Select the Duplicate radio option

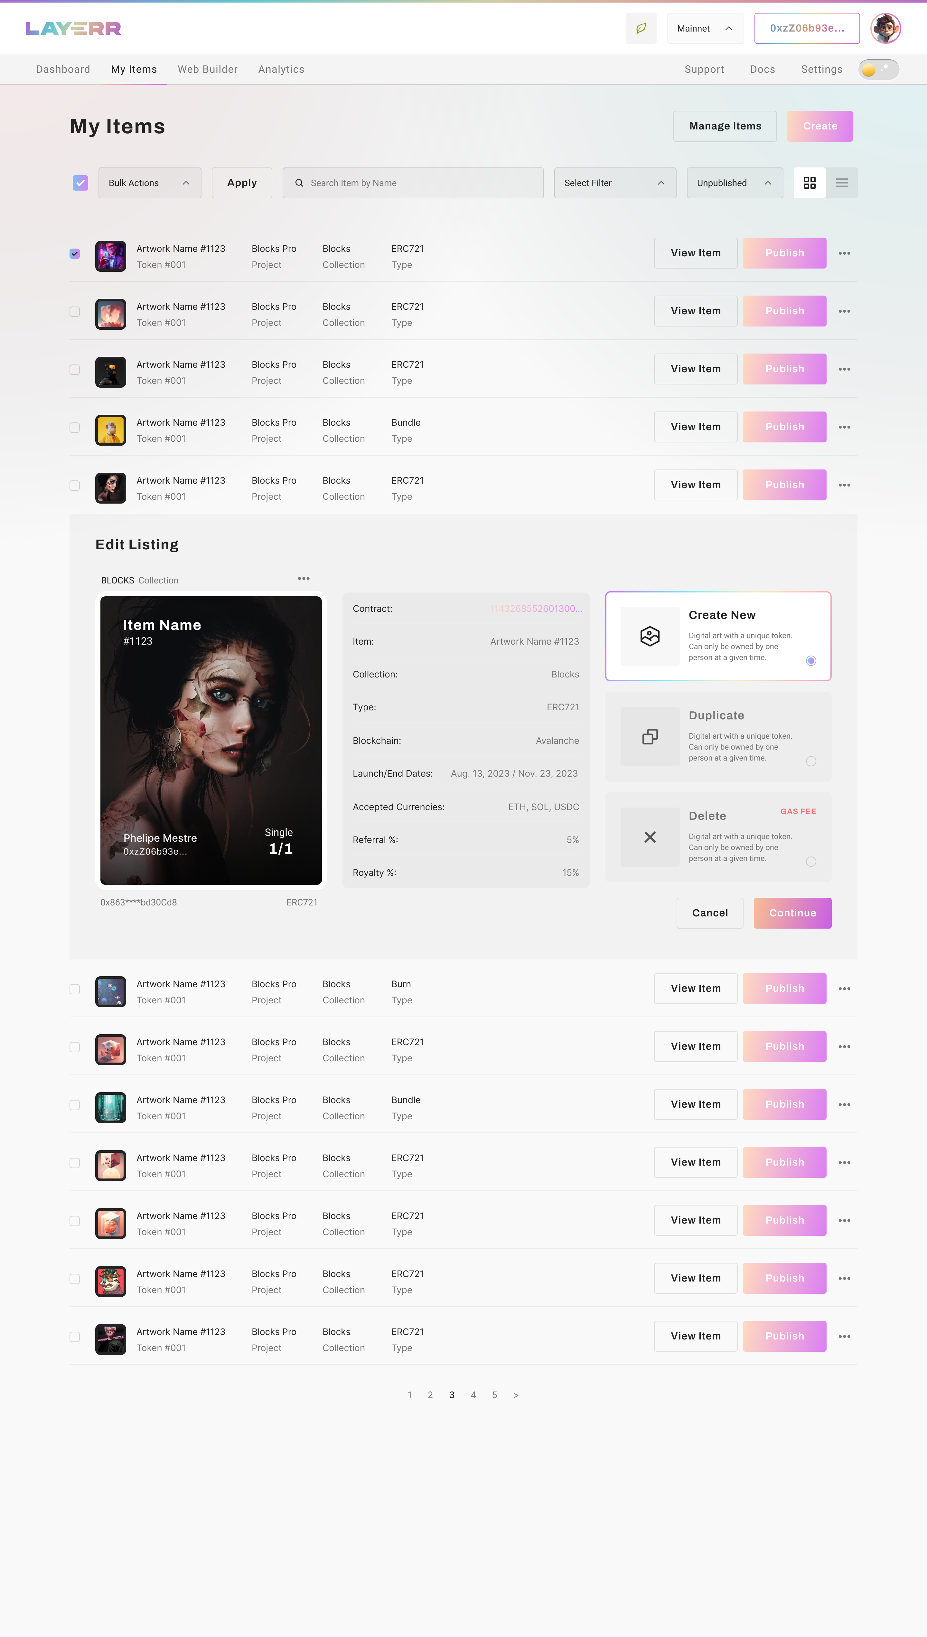[810, 762]
